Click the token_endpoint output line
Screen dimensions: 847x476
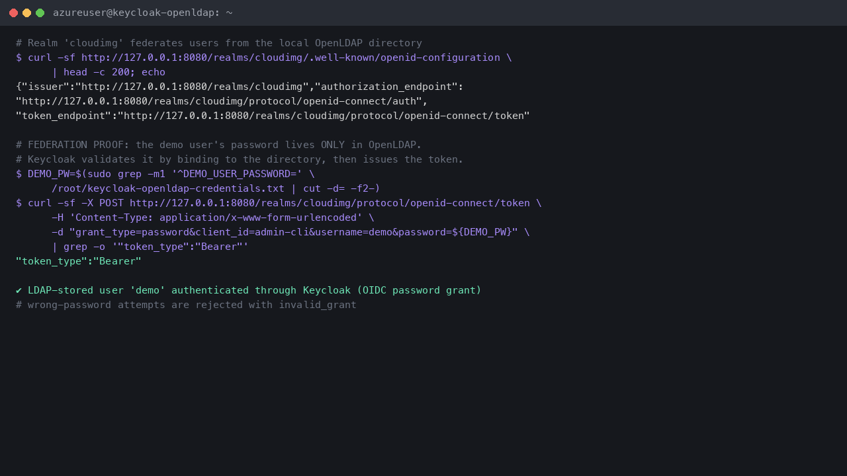(273, 116)
